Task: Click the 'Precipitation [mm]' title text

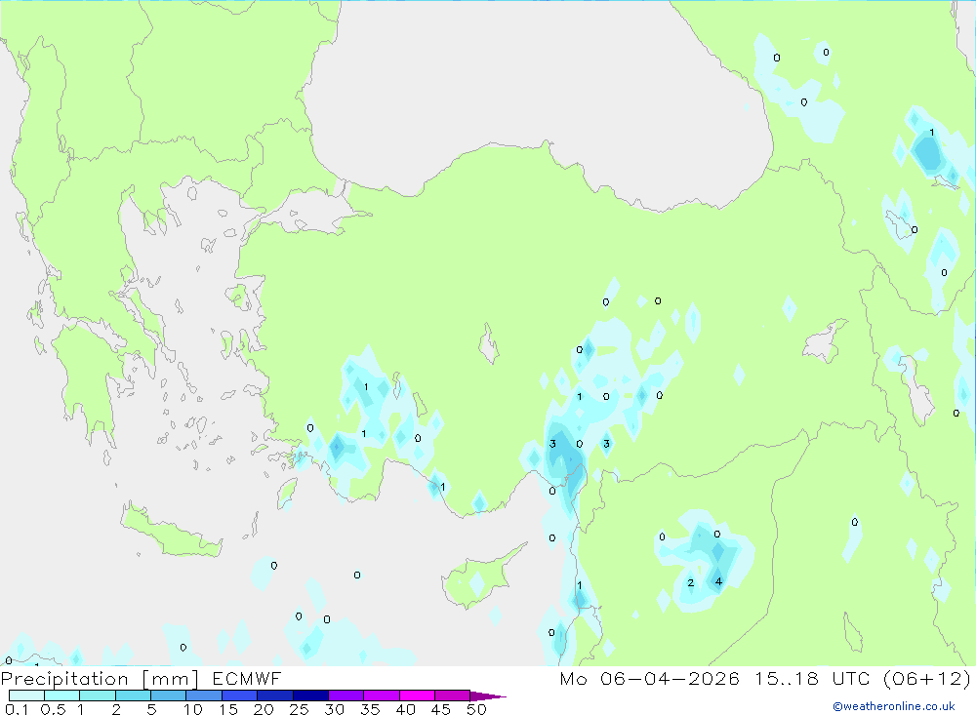Action: [100, 679]
